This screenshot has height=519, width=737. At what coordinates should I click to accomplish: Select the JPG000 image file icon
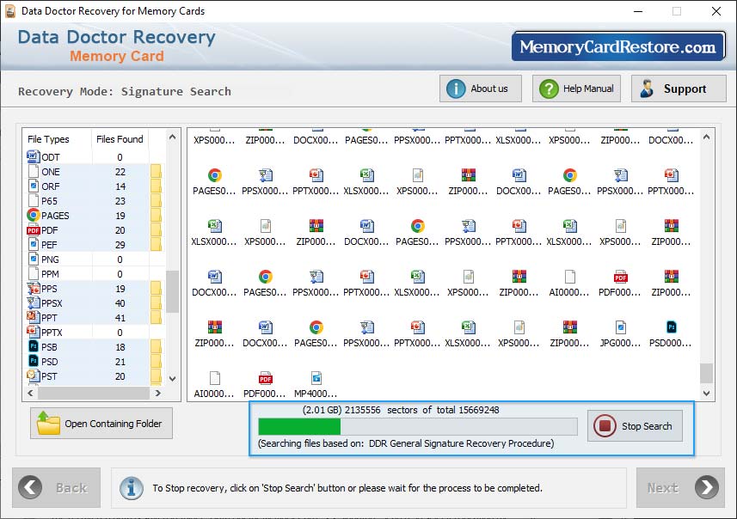tap(620, 327)
